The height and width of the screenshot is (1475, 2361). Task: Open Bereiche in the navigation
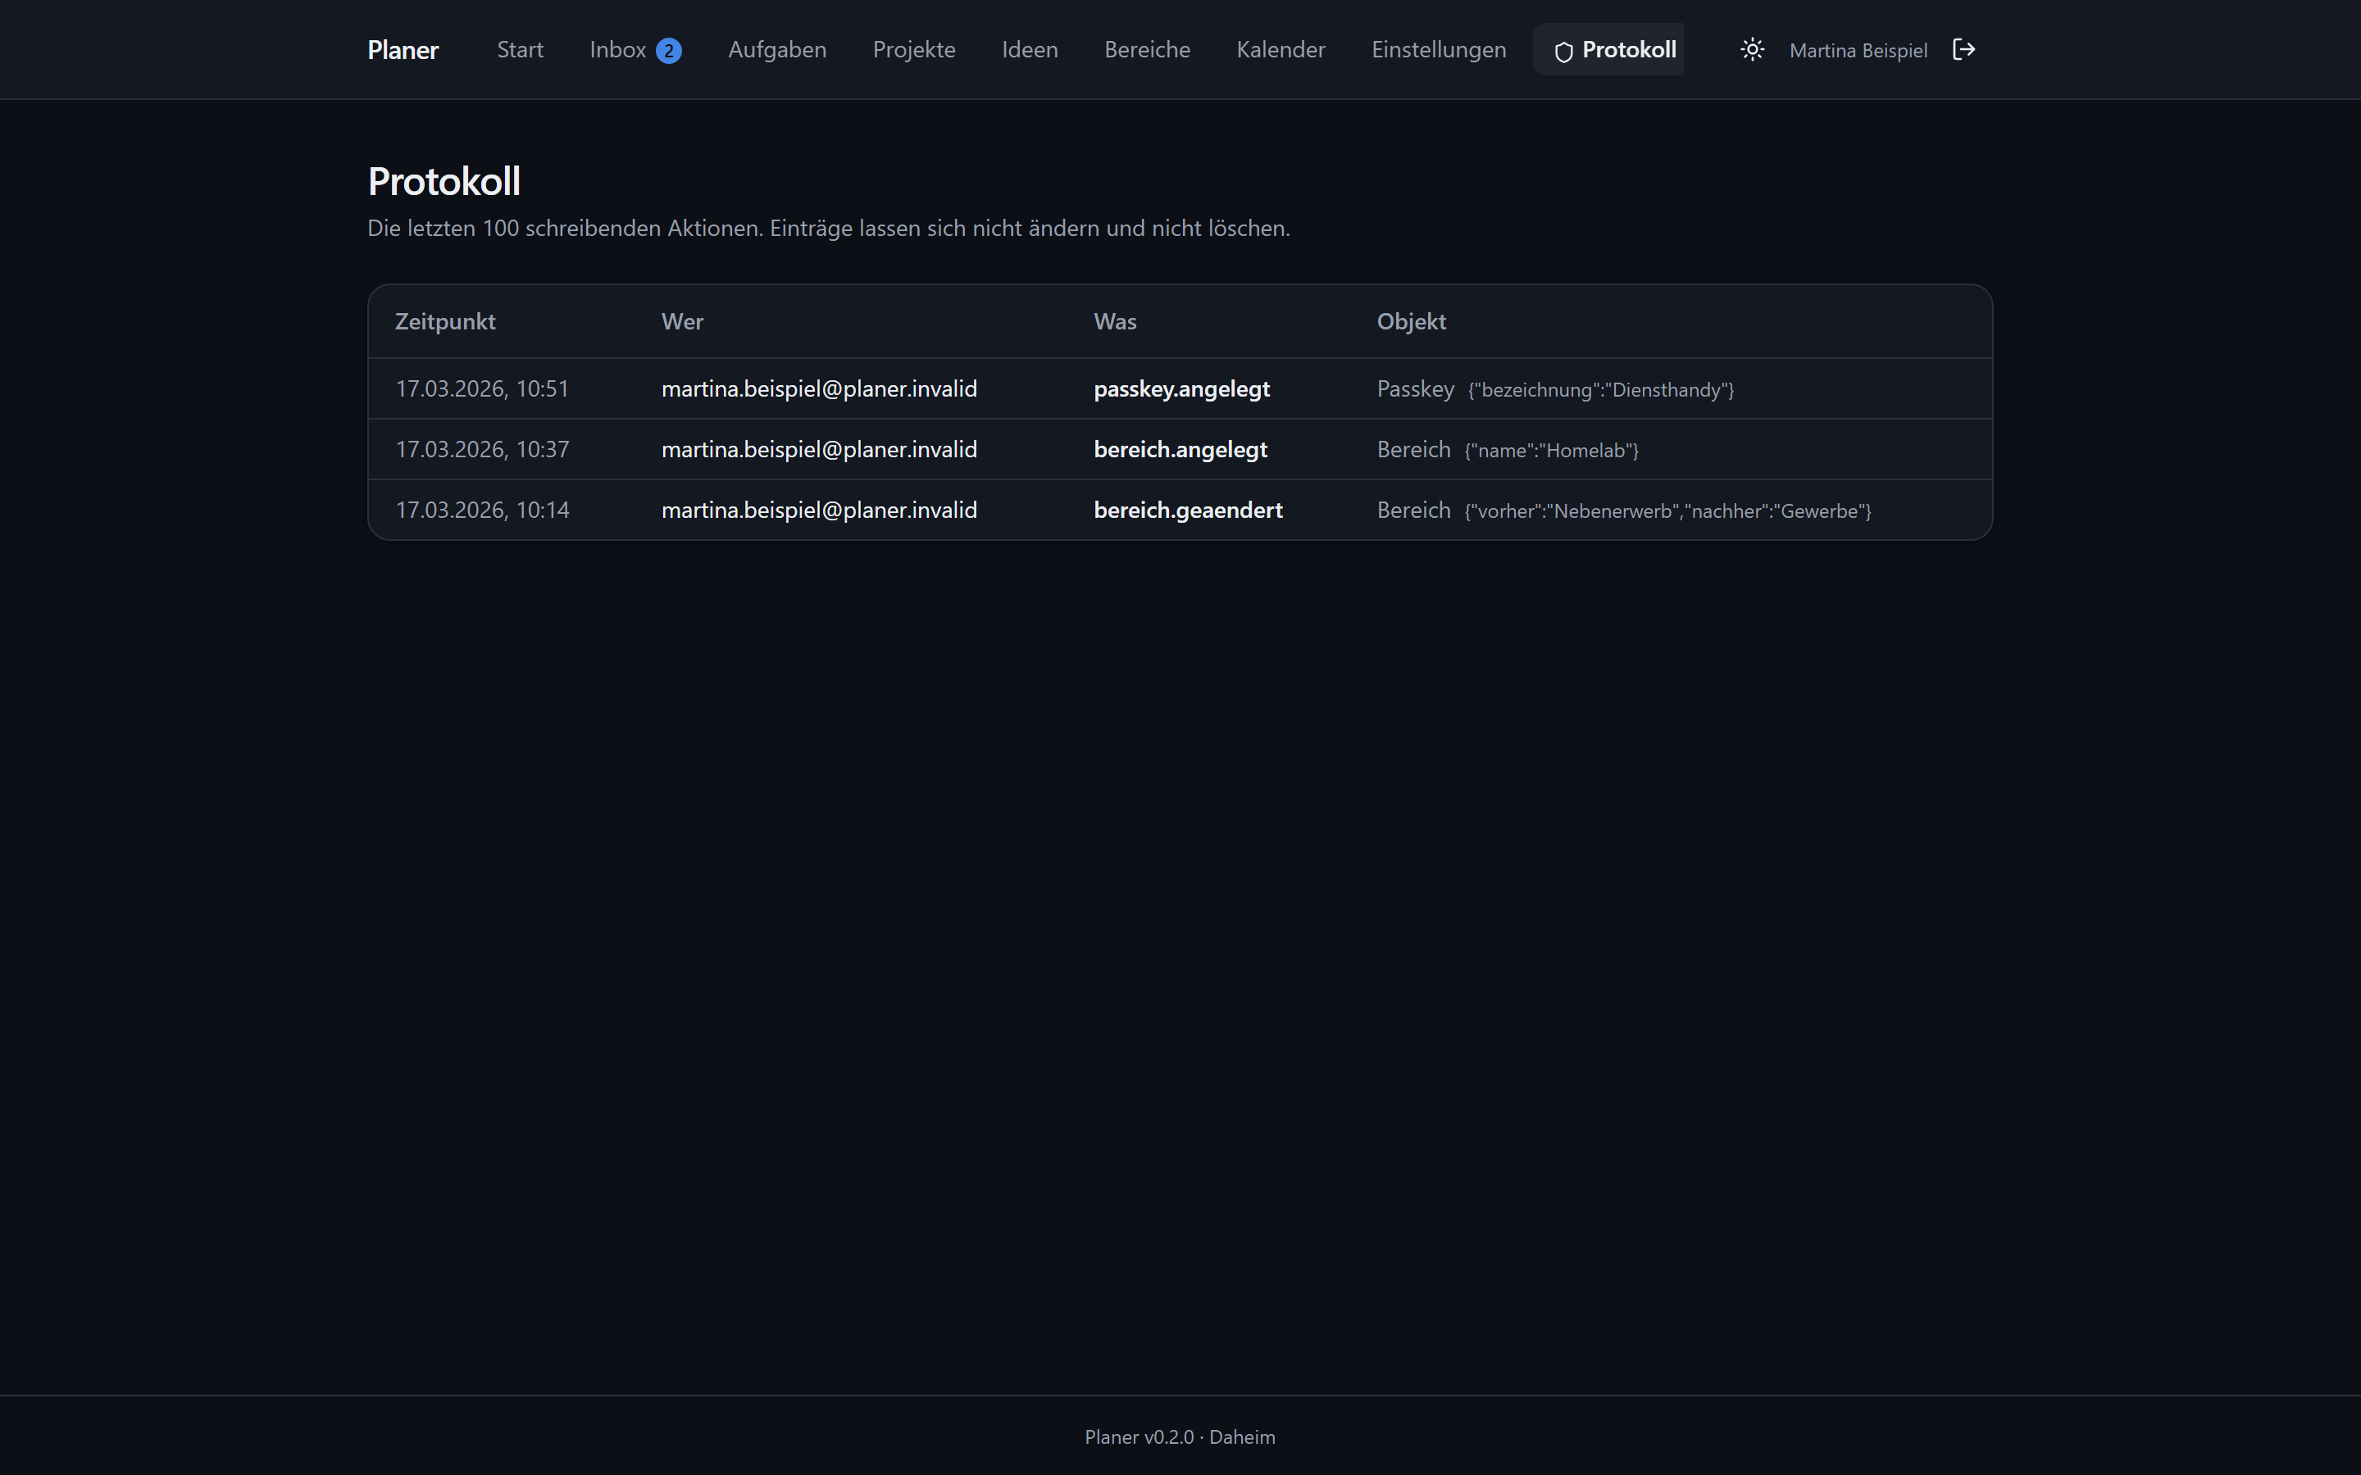tap(1148, 50)
